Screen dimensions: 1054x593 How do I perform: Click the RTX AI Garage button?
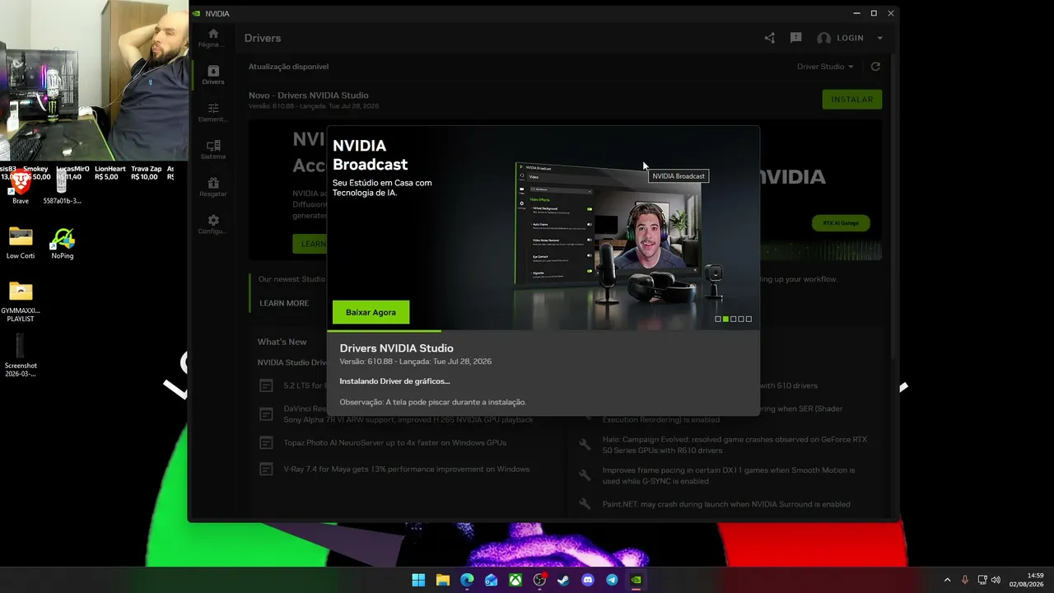841,223
